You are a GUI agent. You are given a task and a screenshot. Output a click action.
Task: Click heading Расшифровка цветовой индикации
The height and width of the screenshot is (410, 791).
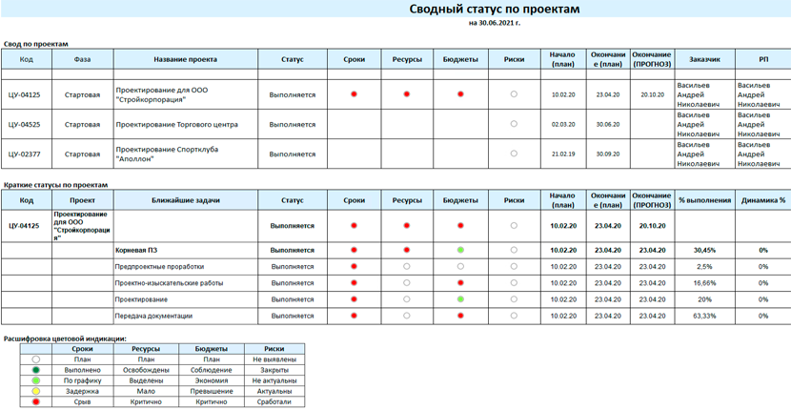coord(66,338)
